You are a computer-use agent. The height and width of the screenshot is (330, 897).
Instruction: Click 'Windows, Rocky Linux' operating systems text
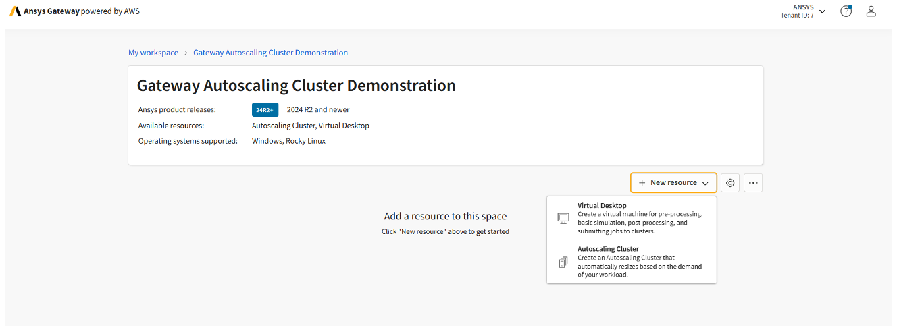pyautogui.click(x=288, y=141)
